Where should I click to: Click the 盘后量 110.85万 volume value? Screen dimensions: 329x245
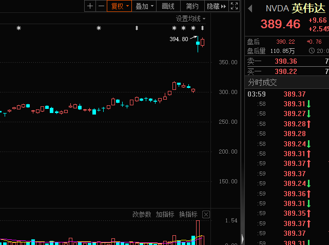tap(282, 51)
